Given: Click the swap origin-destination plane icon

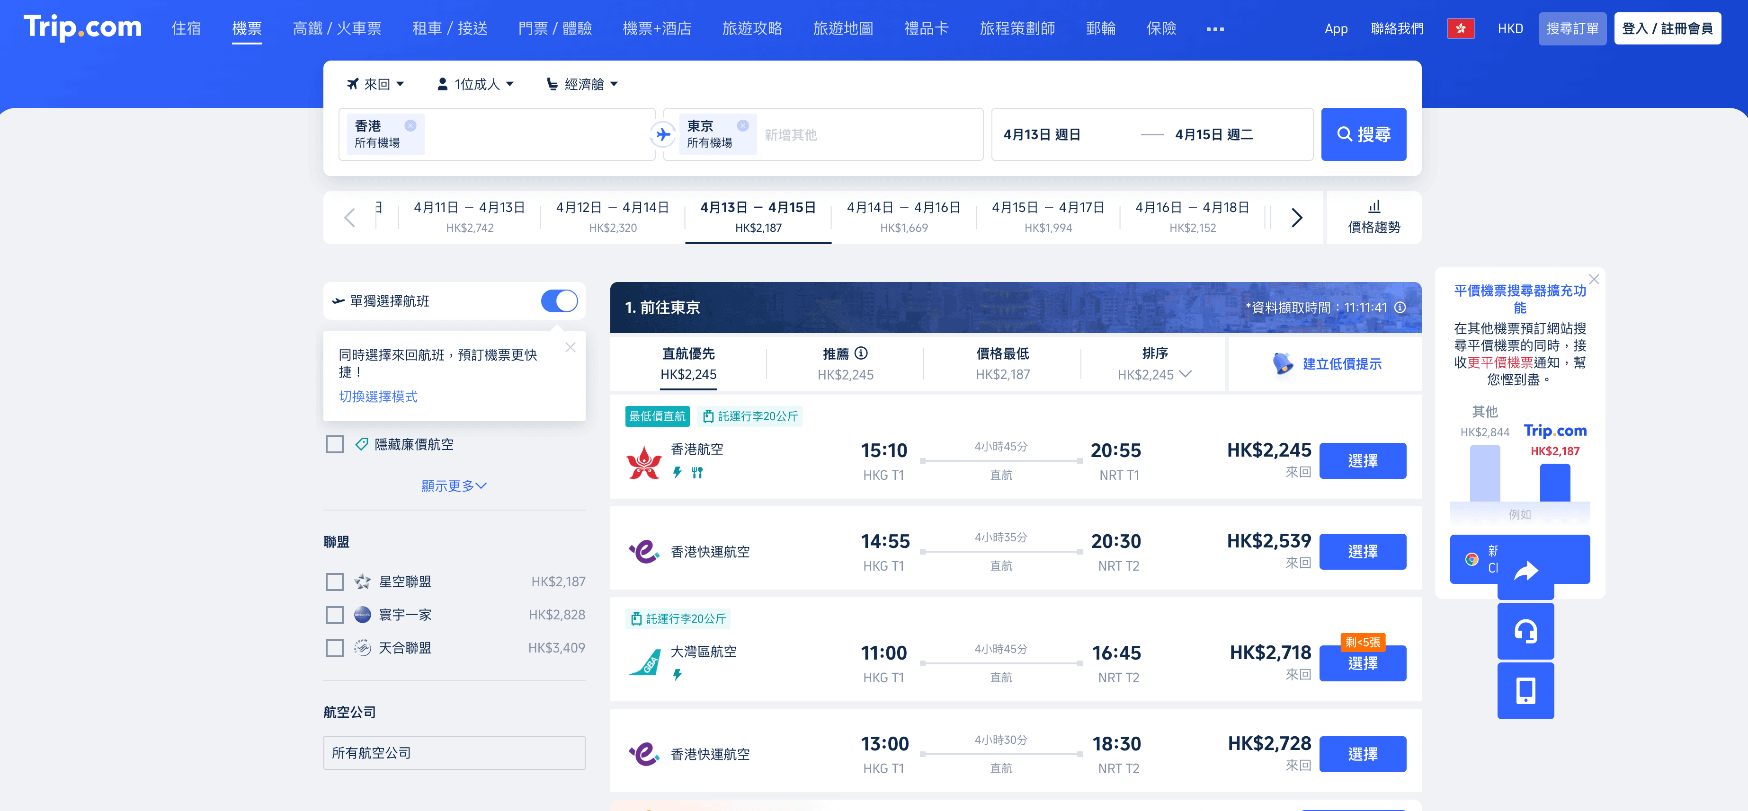Looking at the screenshot, I should coord(662,134).
